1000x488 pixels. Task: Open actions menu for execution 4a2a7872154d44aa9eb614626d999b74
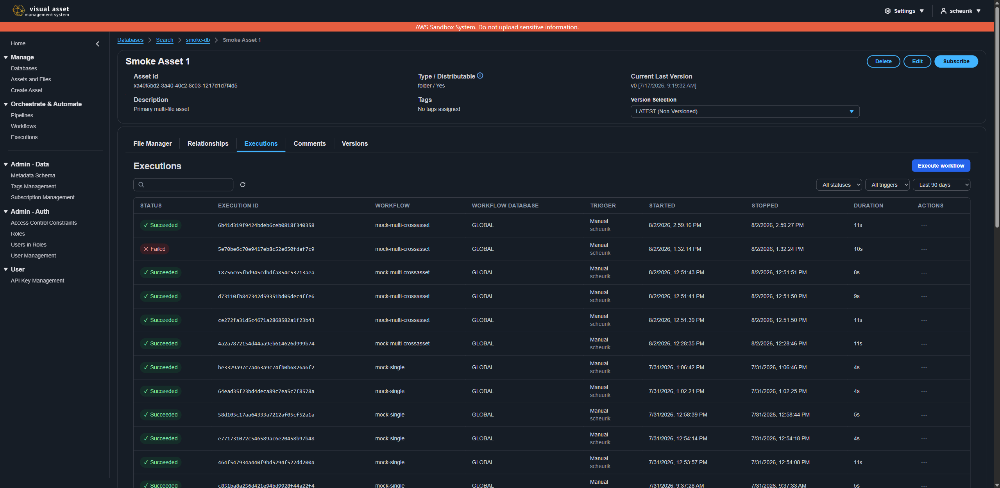click(924, 344)
